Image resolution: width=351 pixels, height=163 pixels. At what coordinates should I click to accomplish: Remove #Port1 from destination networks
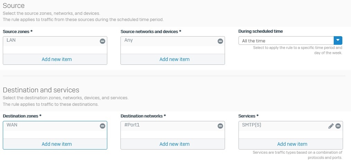tap(220, 126)
